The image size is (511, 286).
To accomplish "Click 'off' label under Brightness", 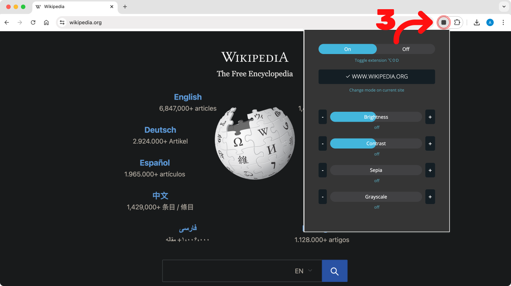I will 377,128.
